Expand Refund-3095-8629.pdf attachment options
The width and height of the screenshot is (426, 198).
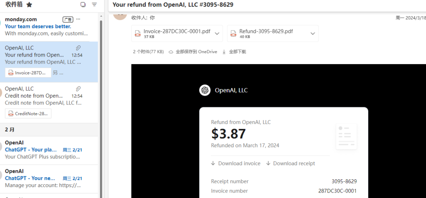tap(312, 34)
